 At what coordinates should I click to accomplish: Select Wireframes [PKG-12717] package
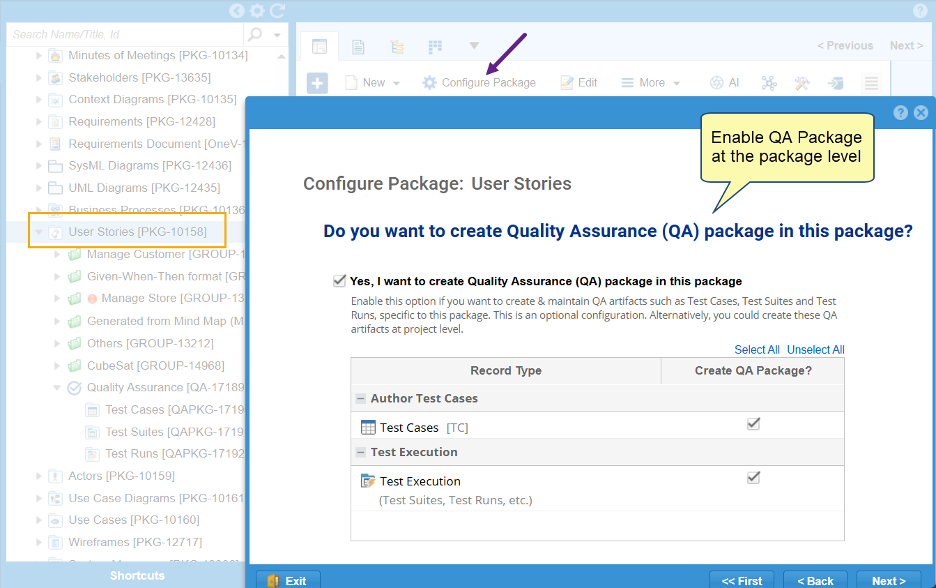click(x=135, y=542)
